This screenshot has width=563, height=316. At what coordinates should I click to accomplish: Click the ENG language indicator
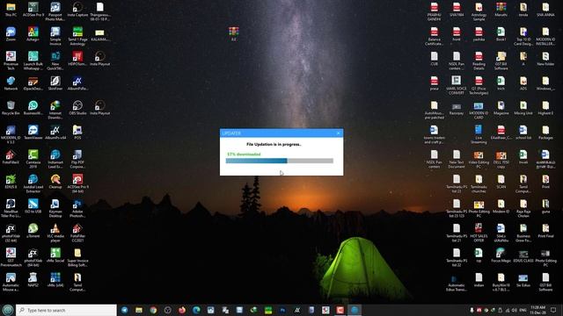pos(523,310)
